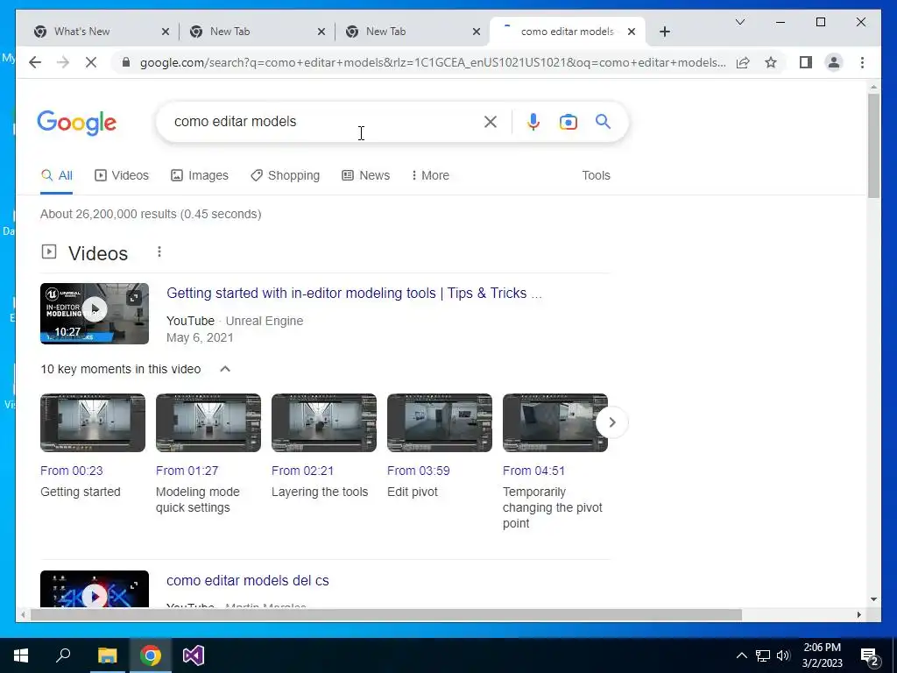View site information lock icon
This screenshot has height=673, width=897.
point(126,62)
